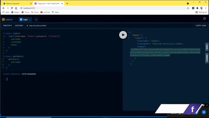Click "createdAt" value in response

168,44
